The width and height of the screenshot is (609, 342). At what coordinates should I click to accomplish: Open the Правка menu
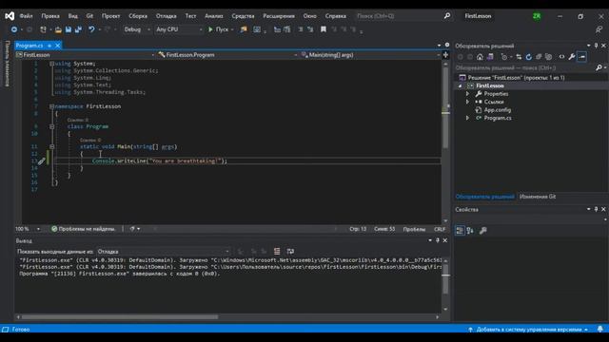coord(50,16)
